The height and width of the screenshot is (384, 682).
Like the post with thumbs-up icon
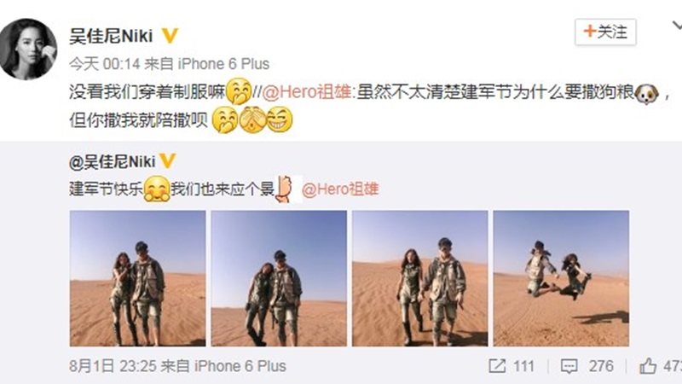click(648, 366)
